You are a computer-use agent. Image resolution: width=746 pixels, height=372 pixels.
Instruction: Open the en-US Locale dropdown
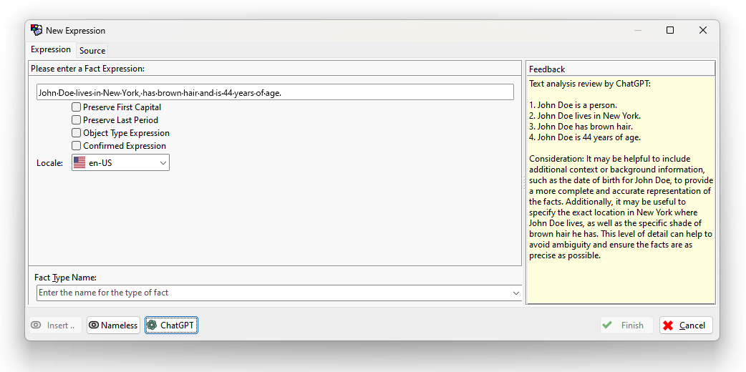[x=163, y=163]
